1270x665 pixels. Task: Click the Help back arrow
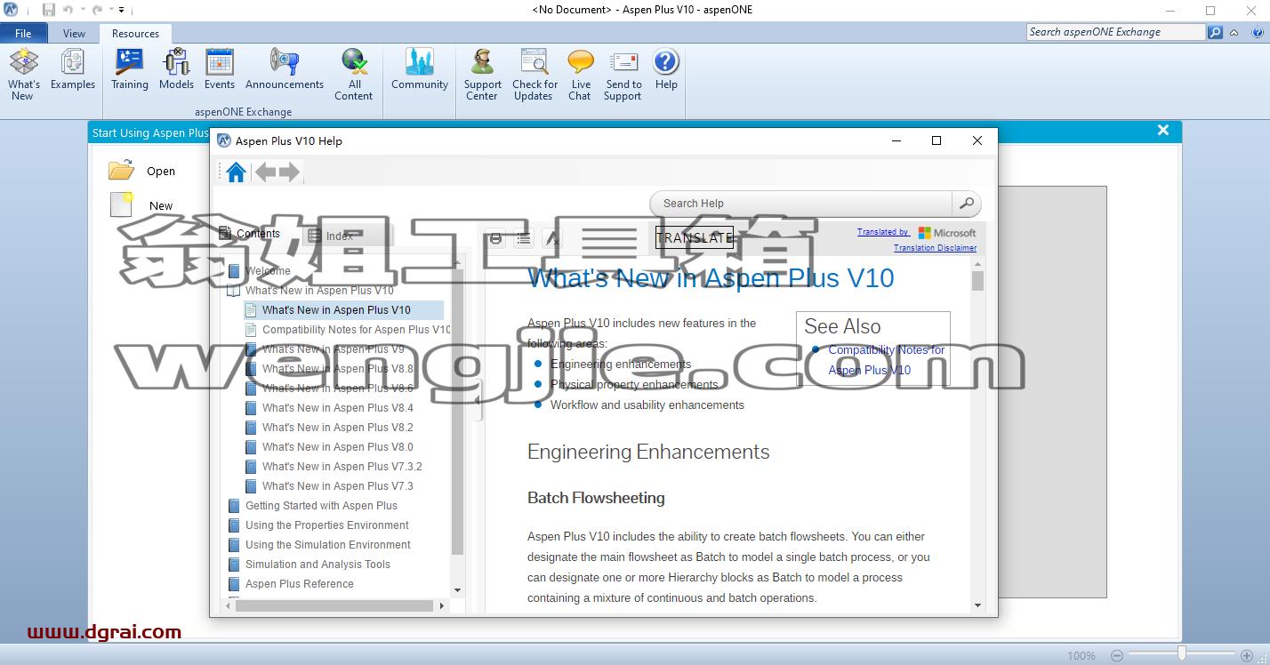pos(266,172)
